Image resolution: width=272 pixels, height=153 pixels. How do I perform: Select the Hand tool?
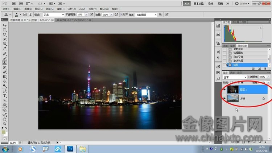coord(4,119)
